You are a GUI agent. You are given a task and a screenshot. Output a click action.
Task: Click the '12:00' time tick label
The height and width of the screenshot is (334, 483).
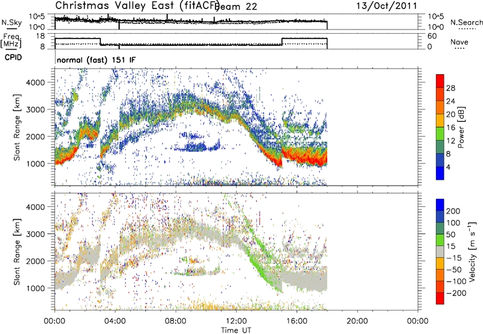[236, 321]
